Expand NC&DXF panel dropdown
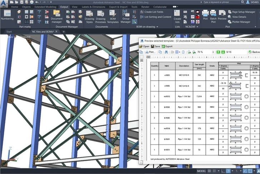The height and width of the screenshot is (174, 260). [197, 27]
